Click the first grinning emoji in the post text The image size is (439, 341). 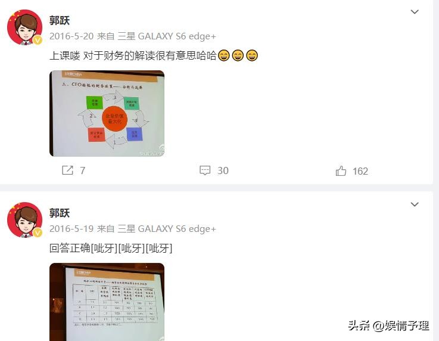click(x=224, y=55)
